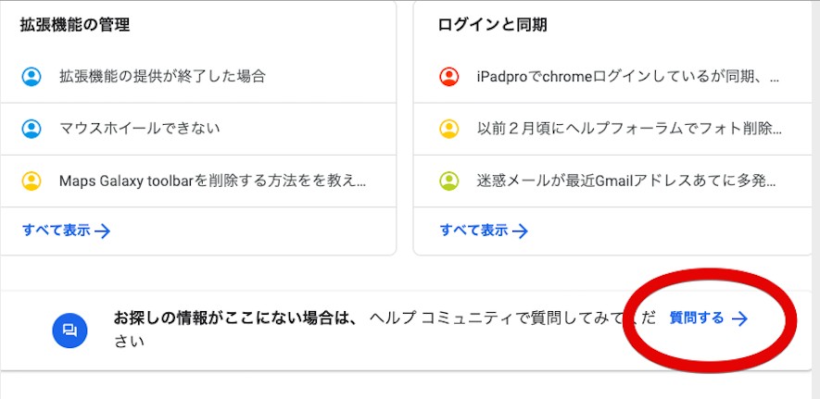
Task: Select the ログインと同期 section heading
Action: [x=492, y=25]
